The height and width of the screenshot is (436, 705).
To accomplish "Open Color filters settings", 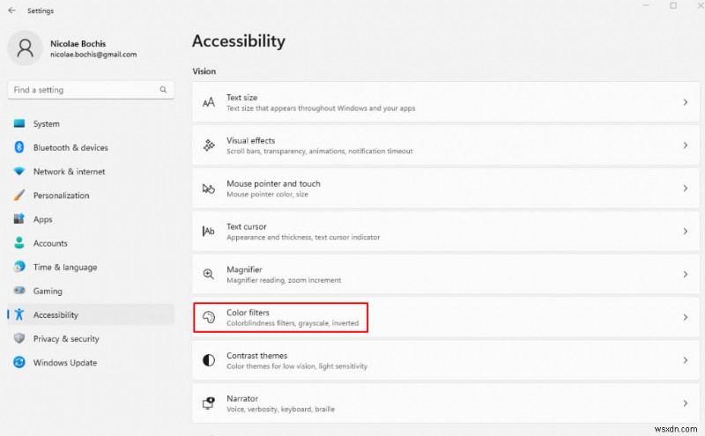I will pos(446,317).
